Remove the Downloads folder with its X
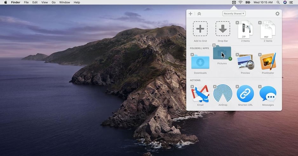The image size is (298, 156). [x=192, y=55]
